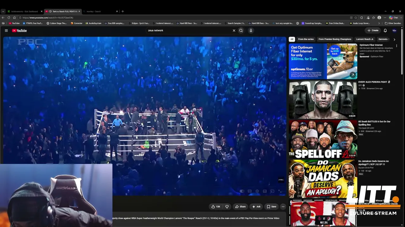This screenshot has width=405, height=227.
Task: Click the Create button
Action: (x=373, y=31)
